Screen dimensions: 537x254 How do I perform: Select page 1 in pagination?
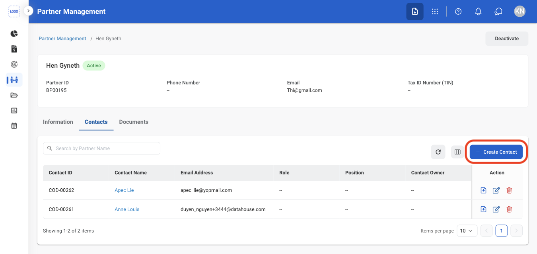click(501, 231)
